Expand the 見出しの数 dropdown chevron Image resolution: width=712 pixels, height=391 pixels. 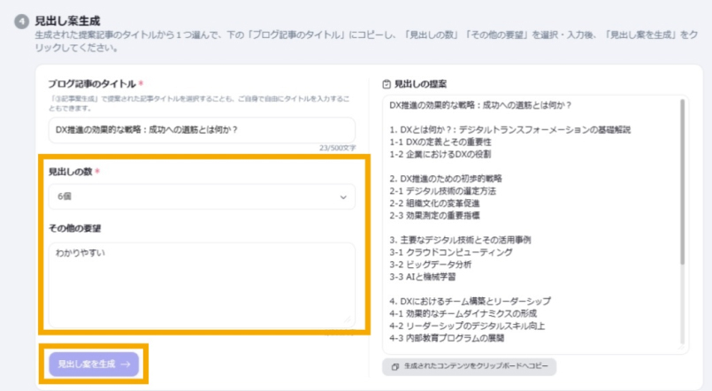coord(343,197)
